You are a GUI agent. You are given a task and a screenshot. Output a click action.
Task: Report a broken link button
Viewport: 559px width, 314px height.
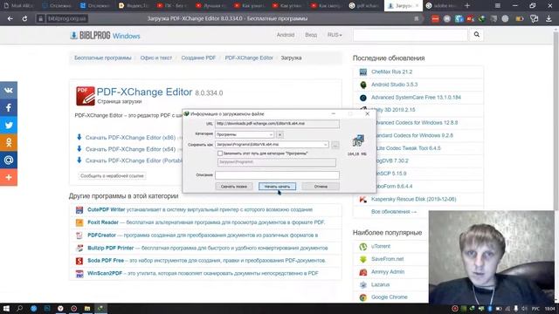(112, 176)
